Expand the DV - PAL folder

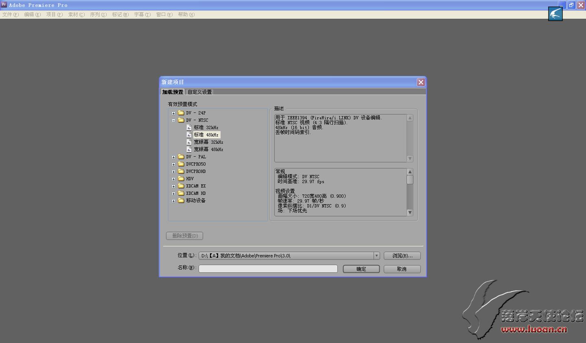[173, 157]
